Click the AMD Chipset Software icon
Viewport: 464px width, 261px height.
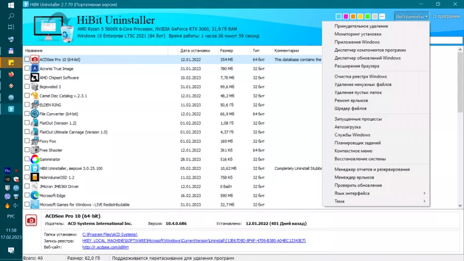tap(35, 78)
